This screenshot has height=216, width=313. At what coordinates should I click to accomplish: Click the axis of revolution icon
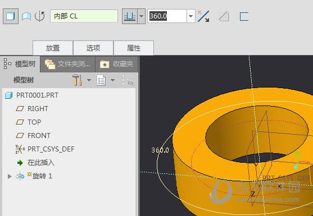[x=40, y=16]
